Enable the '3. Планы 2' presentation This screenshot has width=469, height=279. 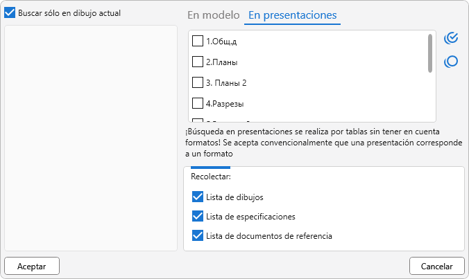[x=198, y=82]
